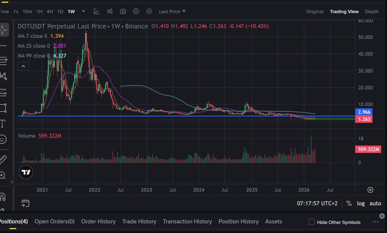The image size is (387, 233).
Task: Click the candlestick chart style icon
Action: tap(110, 11)
